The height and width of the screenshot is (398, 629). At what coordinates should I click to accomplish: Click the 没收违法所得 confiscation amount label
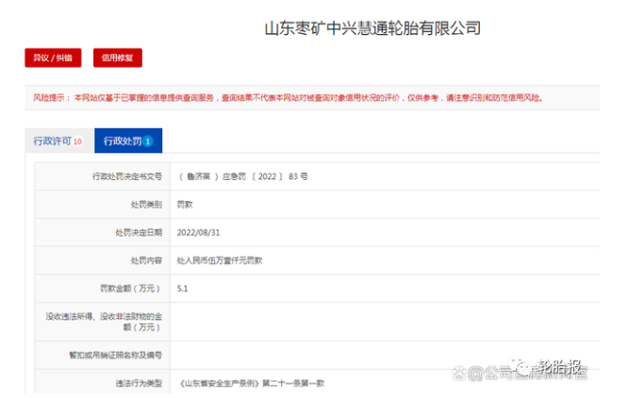click(x=104, y=322)
